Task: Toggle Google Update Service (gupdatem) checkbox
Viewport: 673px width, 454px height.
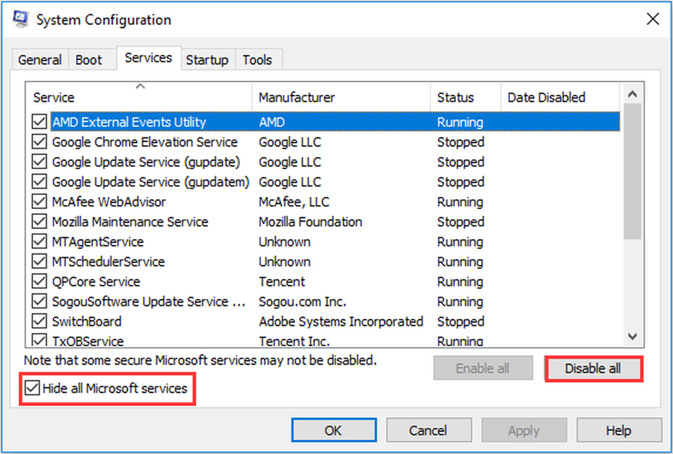Action: click(x=40, y=182)
